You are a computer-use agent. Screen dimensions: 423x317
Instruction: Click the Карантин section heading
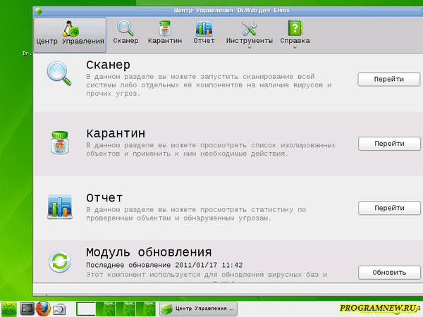tap(116, 133)
